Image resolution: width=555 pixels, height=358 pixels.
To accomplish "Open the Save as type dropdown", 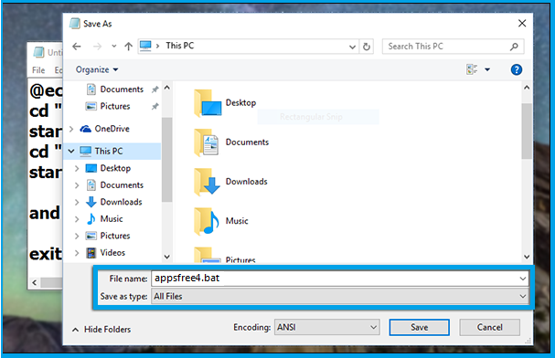I will pos(523,296).
